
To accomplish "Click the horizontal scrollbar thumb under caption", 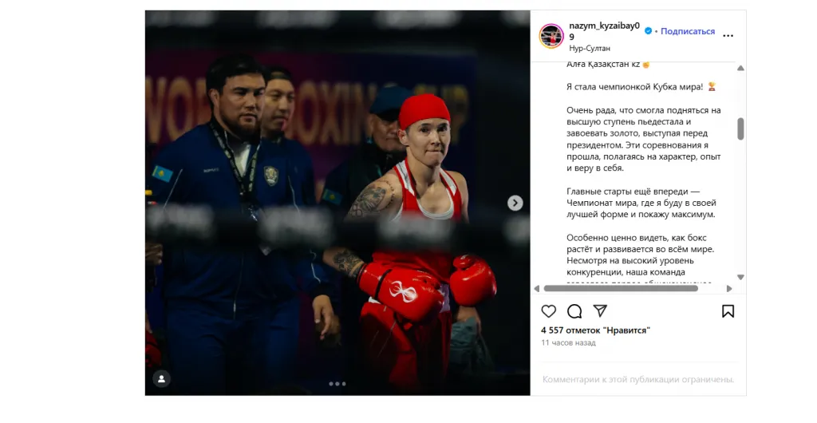I will pos(621,288).
